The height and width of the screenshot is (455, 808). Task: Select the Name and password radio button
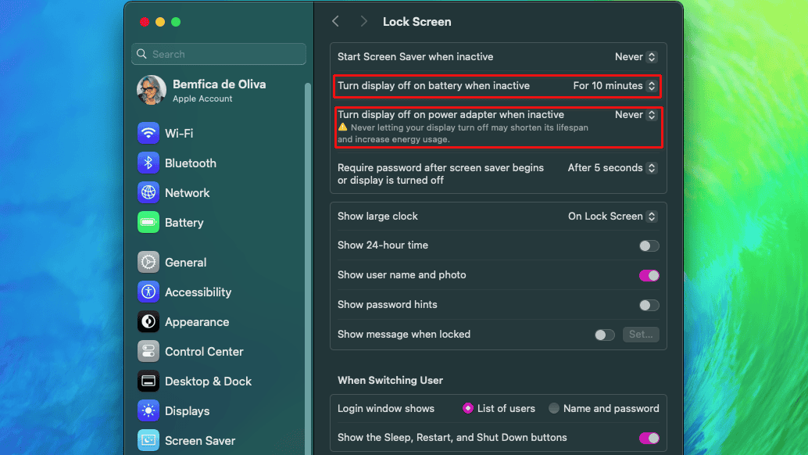tap(554, 408)
